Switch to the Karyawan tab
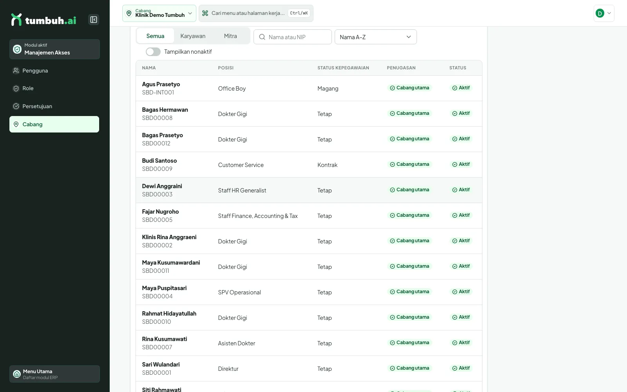The image size is (627, 392). pos(193,36)
